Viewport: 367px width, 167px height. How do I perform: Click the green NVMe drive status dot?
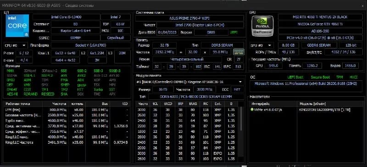252,110
